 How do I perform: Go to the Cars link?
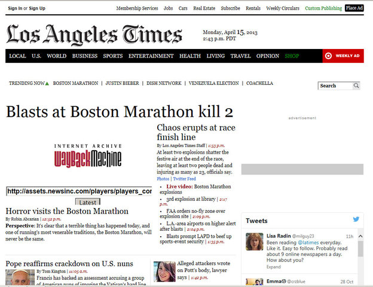[183, 8]
